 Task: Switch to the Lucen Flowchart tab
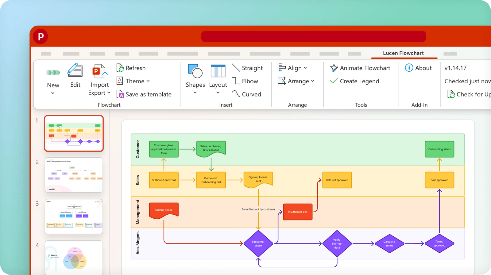(403, 53)
